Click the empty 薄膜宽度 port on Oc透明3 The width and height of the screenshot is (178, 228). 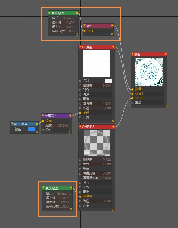pos(80,174)
